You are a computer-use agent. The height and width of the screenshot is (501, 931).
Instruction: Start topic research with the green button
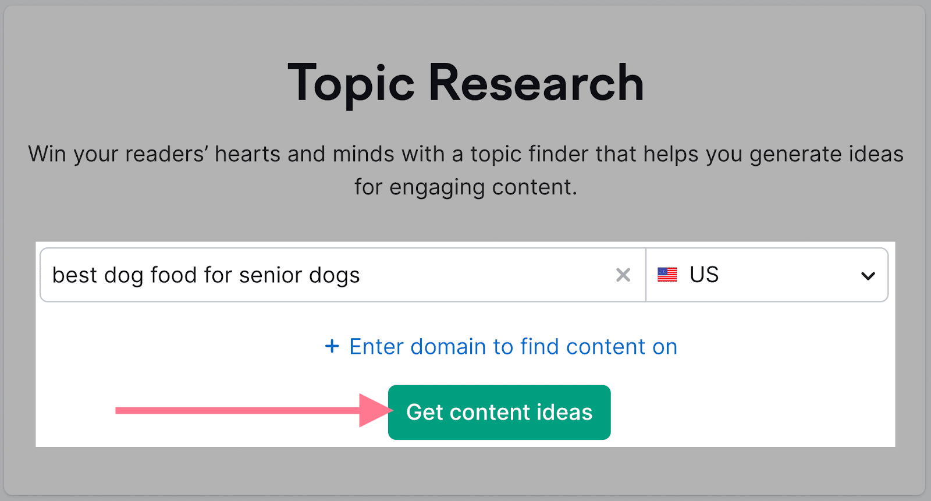tap(499, 412)
